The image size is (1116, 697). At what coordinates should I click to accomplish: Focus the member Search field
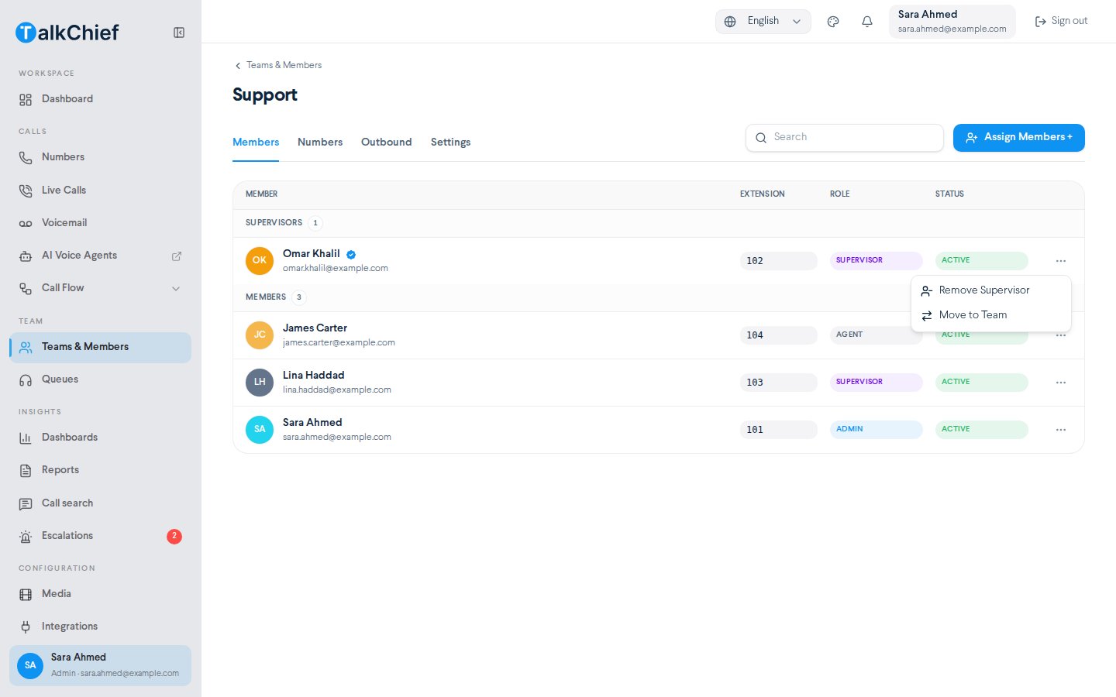(845, 138)
